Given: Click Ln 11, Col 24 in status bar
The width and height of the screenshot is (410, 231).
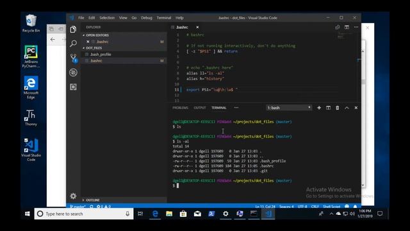Looking at the screenshot, I should (x=265, y=207).
